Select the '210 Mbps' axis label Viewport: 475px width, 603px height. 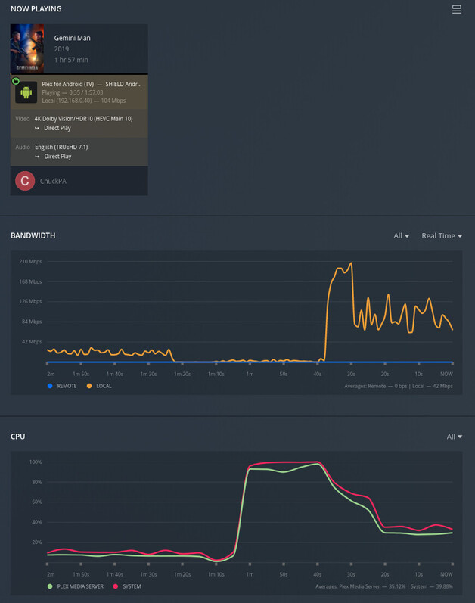[30, 261]
